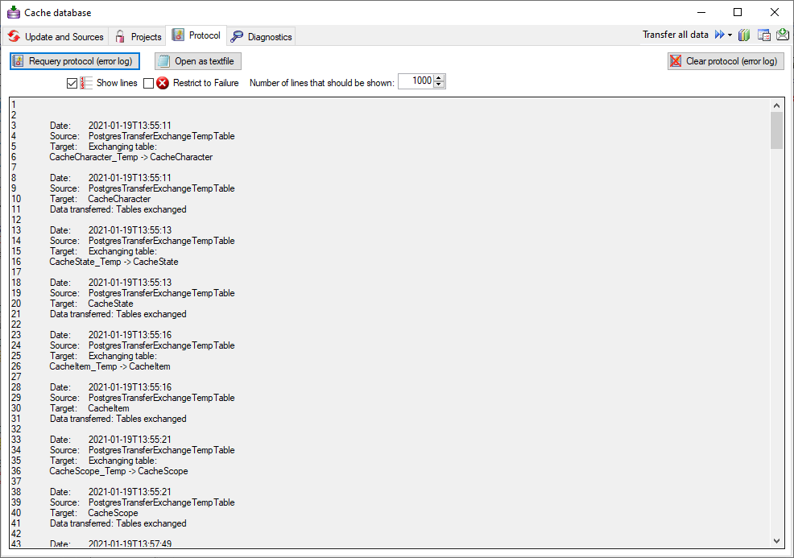Click Open as textfile button
Image resolution: width=794 pixels, height=558 pixels.
[198, 61]
